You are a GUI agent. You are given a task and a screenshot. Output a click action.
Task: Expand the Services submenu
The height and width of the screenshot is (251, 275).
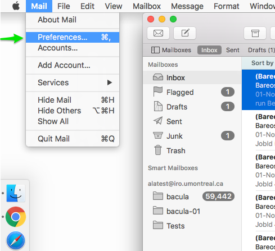[x=73, y=83]
